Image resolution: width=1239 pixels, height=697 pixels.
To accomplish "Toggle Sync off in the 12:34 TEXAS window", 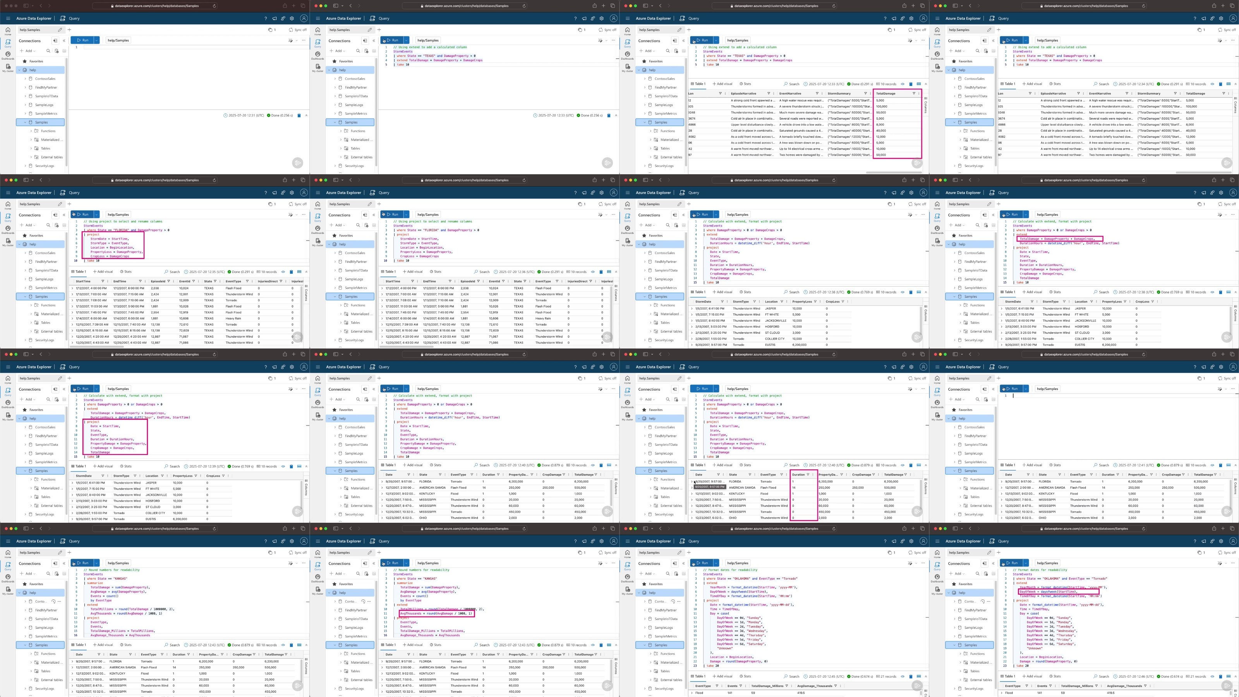I will click(1226, 30).
